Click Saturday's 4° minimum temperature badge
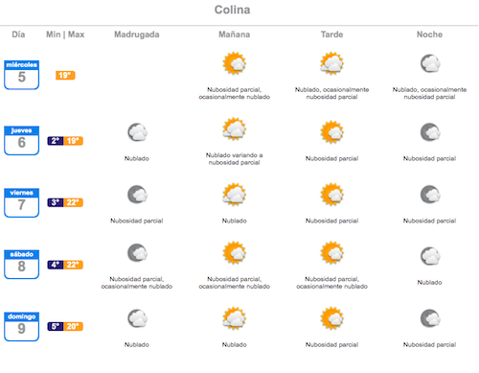The width and height of the screenshot is (479, 373). tap(56, 265)
